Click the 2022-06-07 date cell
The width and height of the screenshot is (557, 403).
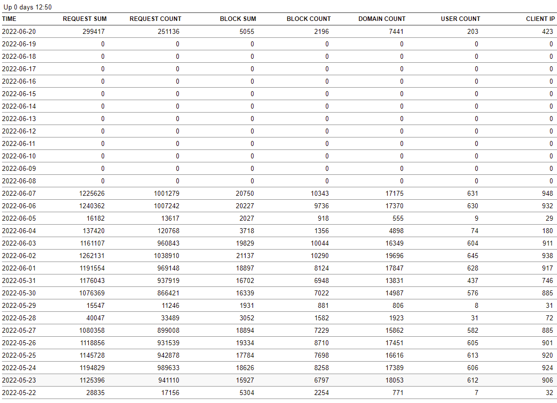19,193
